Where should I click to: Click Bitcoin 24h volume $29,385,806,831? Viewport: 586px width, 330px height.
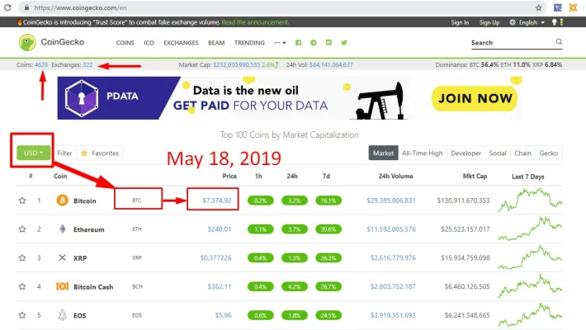pos(391,200)
